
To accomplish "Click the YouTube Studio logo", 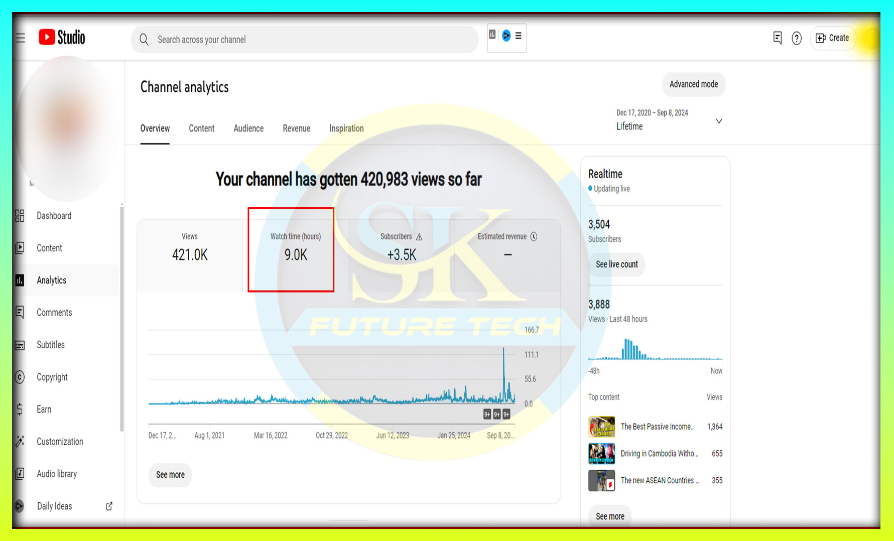I will click(62, 38).
